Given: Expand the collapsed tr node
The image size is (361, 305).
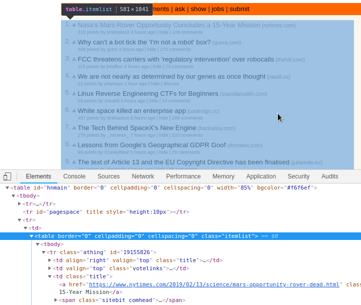Looking at the screenshot, I should pos(19,204).
